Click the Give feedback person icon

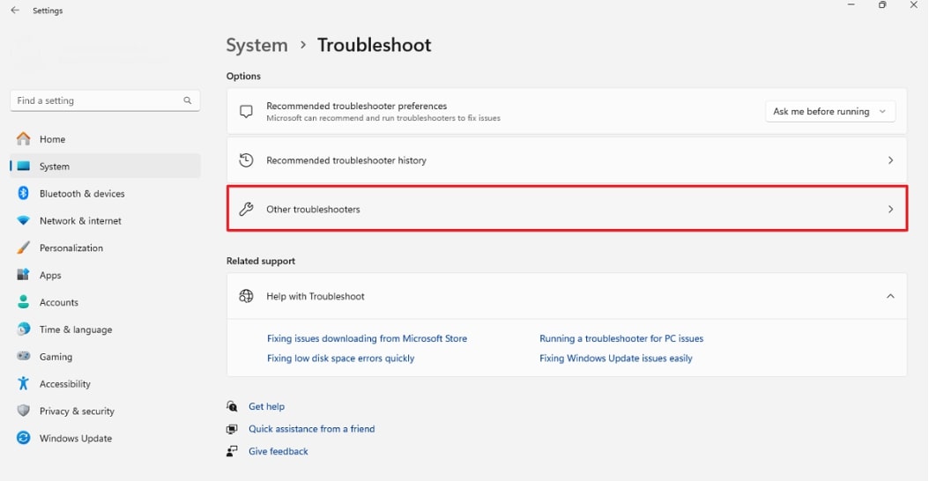coord(232,451)
